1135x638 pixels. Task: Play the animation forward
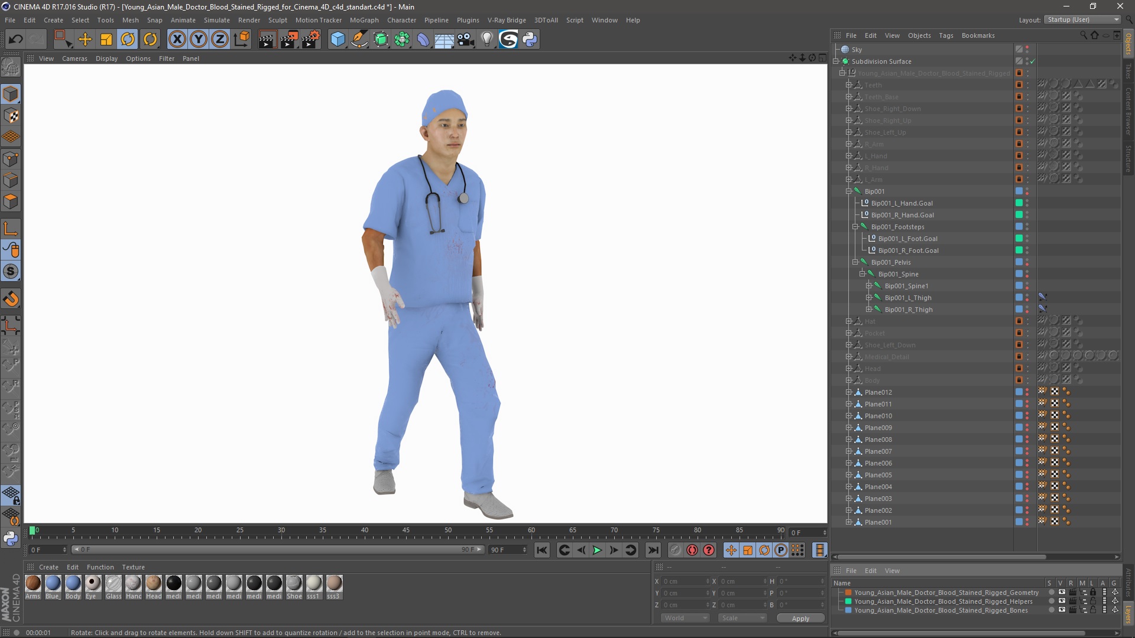click(598, 550)
